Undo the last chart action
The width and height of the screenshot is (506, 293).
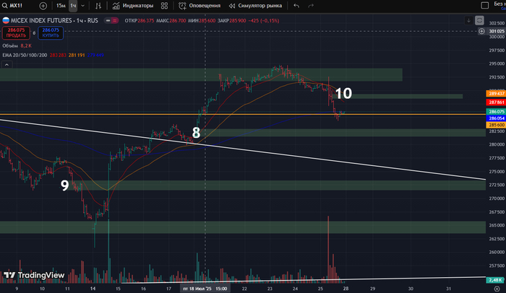296,6
